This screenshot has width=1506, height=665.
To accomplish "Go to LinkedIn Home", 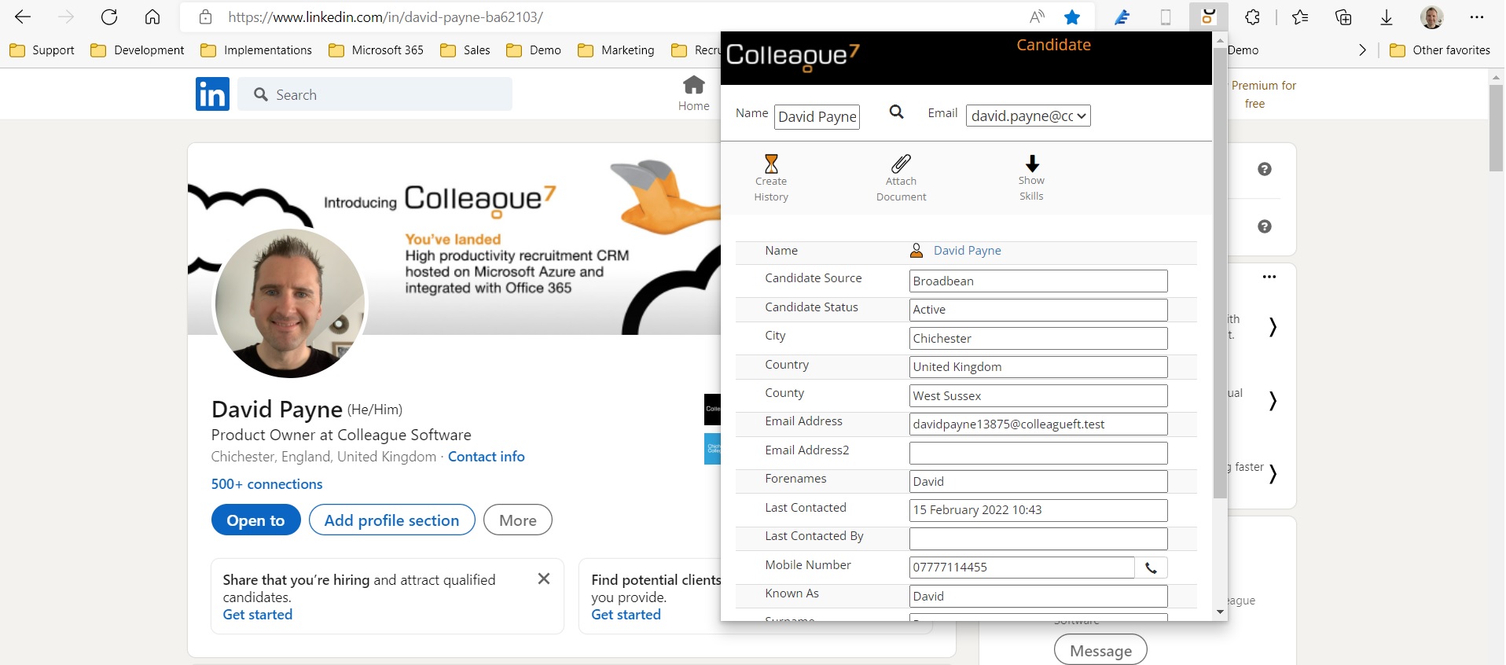I will pyautogui.click(x=693, y=94).
